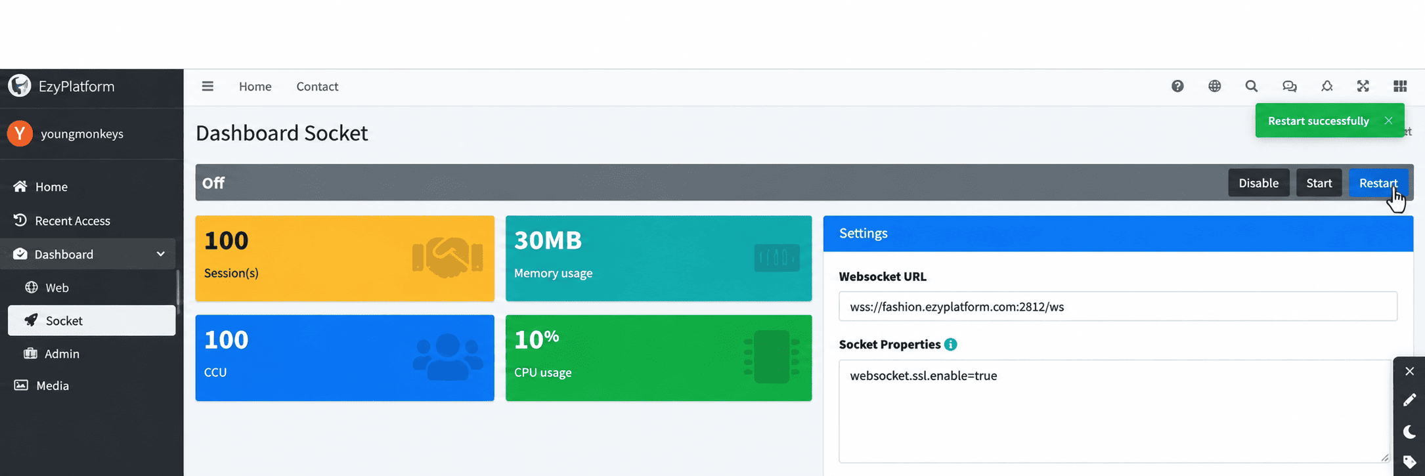Click the pencil edit icon
Image resolution: width=1425 pixels, height=476 pixels.
[x=1409, y=400]
